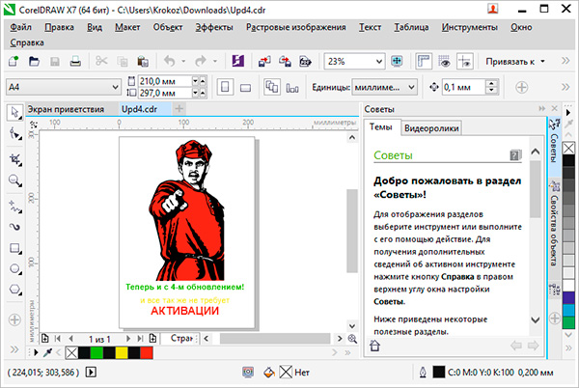Open the units 'миллиме...' dropdown
This screenshot has width=579, height=388.
(411, 88)
